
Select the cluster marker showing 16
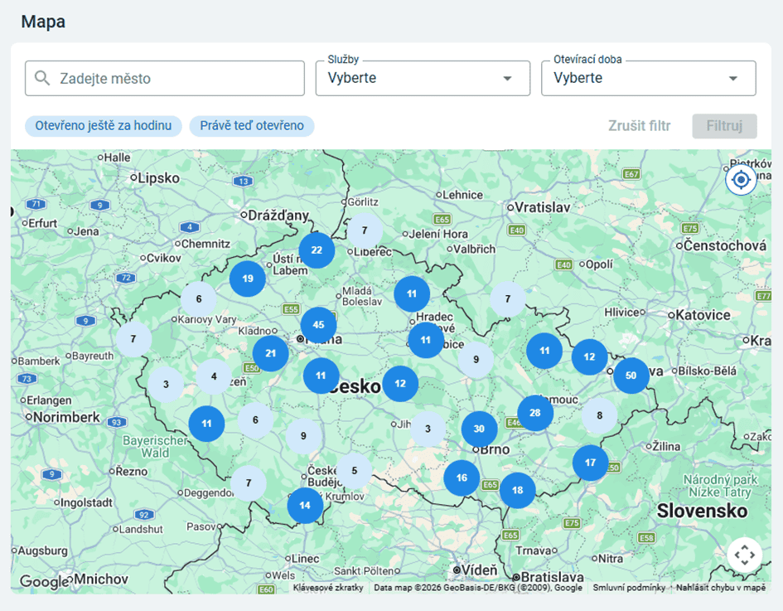[462, 478]
